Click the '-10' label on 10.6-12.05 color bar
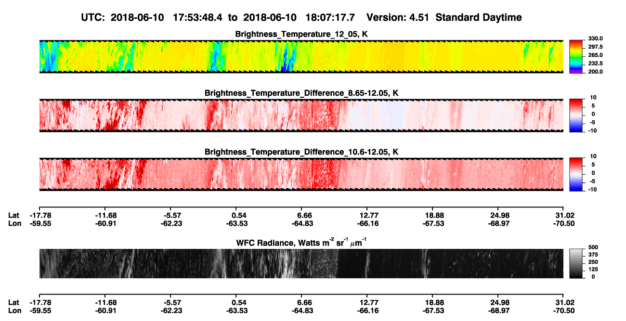Screen dimensions: 626x321 coord(592,189)
